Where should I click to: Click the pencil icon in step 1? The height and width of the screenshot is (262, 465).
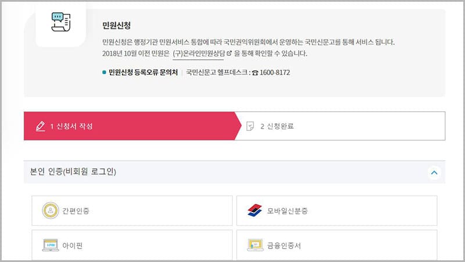coord(40,126)
